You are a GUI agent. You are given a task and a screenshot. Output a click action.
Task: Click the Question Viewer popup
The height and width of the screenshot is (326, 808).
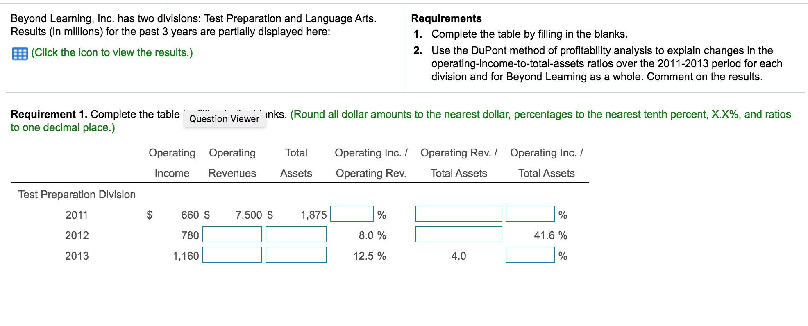pos(224,119)
